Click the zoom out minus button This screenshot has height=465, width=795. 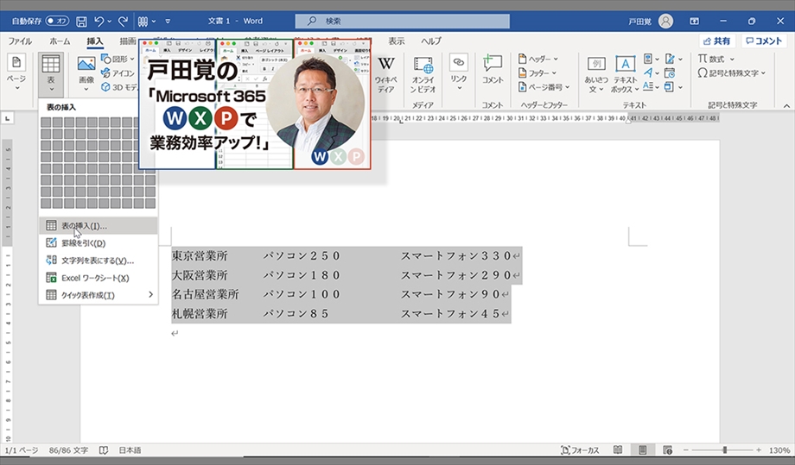pos(685,449)
